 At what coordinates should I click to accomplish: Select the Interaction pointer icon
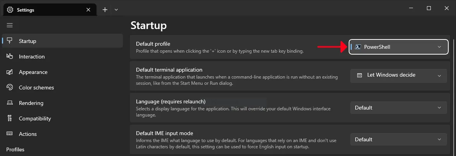point(10,57)
